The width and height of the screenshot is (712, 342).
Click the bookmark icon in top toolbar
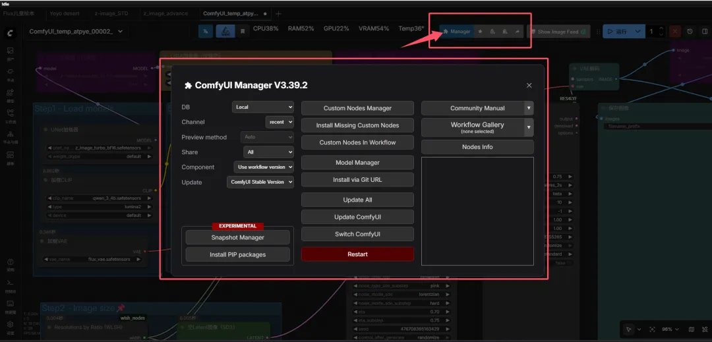pyautogui.click(x=243, y=31)
